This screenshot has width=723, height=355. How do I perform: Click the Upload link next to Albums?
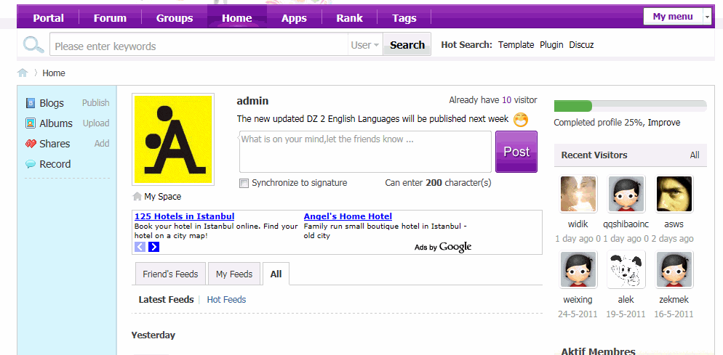pyautogui.click(x=96, y=123)
